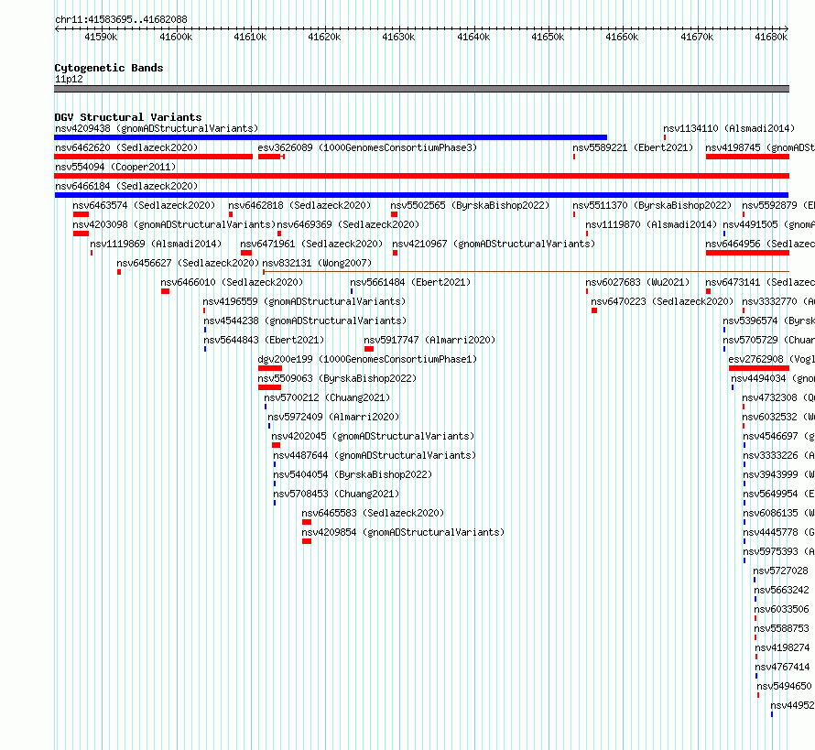Click nsv6466010 (Sedlazeck2020) label
This screenshot has height=750, width=815.
pyautogui.click(x=232, y=282)
